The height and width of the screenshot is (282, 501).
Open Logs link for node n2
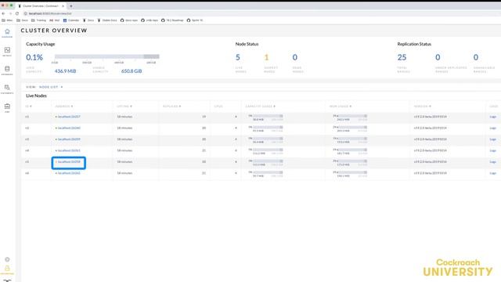click(493, 128)
